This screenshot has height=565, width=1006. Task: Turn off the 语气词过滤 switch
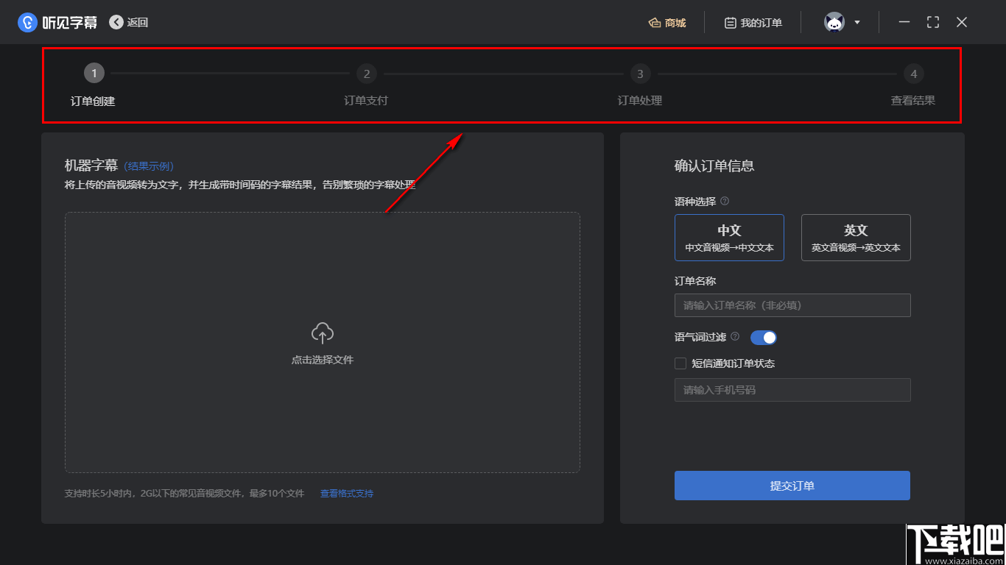pos(763,337)
